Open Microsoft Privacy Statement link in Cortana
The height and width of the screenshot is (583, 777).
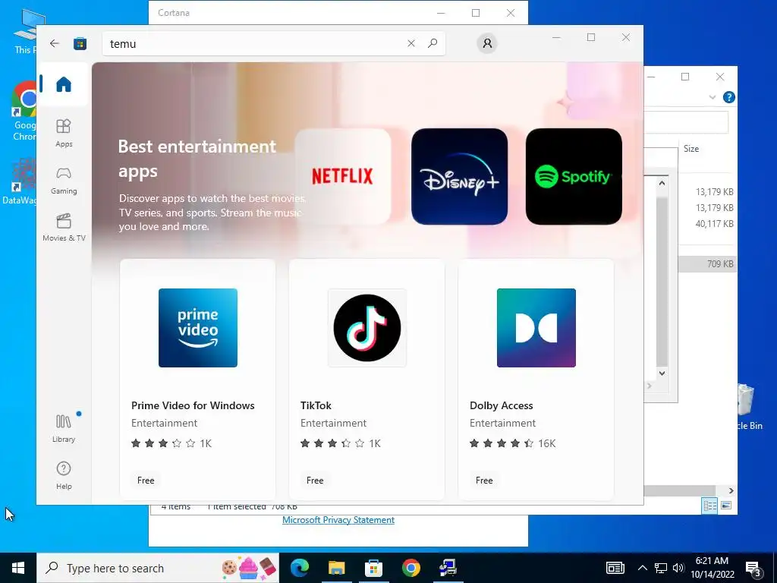[x=338, y=519]
